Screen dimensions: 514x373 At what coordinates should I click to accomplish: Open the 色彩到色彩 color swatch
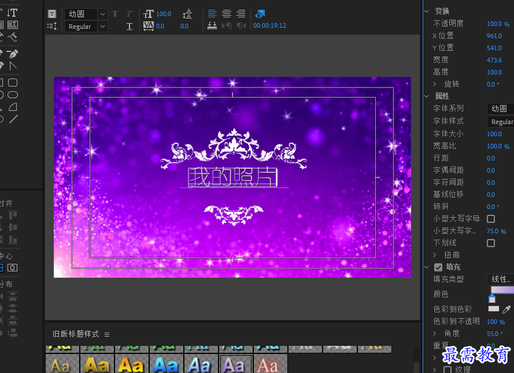(494, 309)
